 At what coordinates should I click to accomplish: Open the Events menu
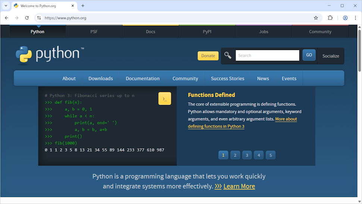[x=289, y=78]
